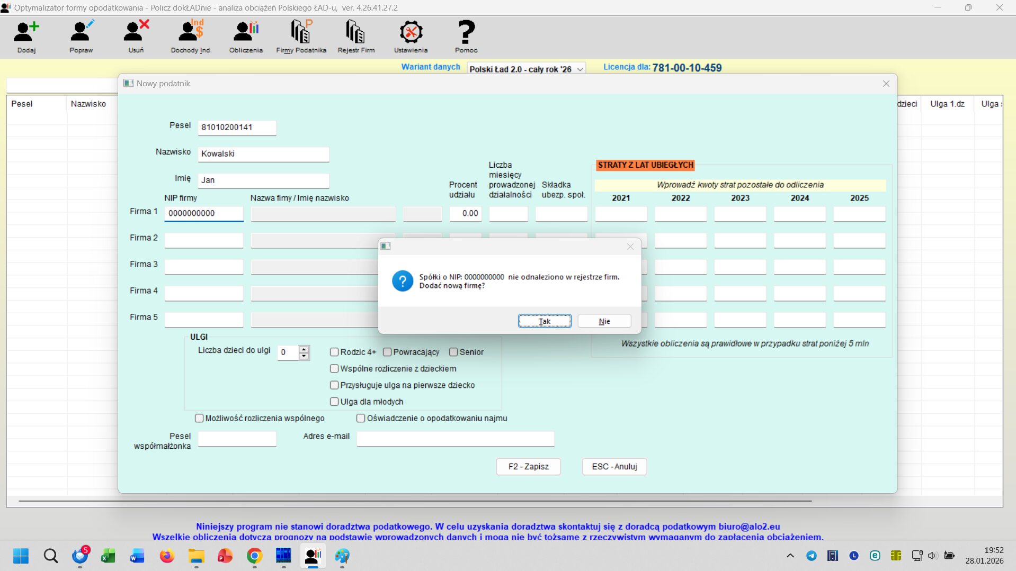Decline with the Nie button
This screenshot has width=1016, height=571.
[604, 321]
